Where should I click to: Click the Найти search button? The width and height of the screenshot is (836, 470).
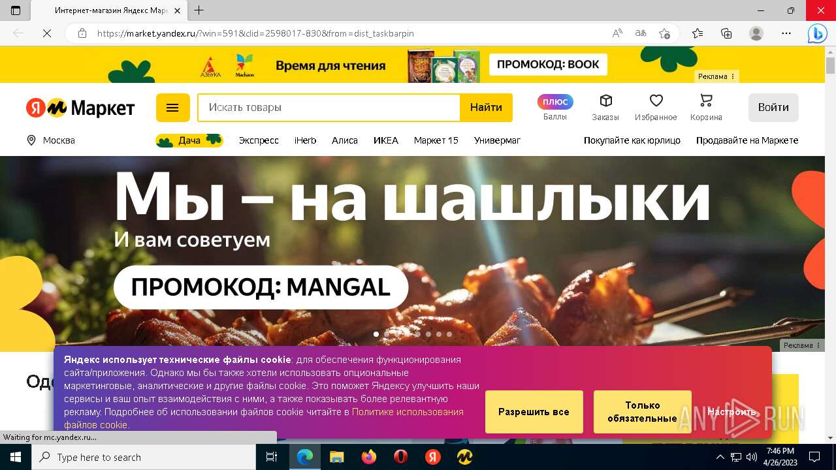486,108
